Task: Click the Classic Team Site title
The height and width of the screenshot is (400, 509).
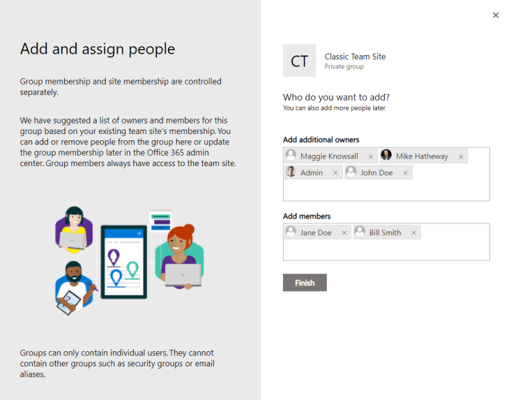Action: (x=355, y=57)
